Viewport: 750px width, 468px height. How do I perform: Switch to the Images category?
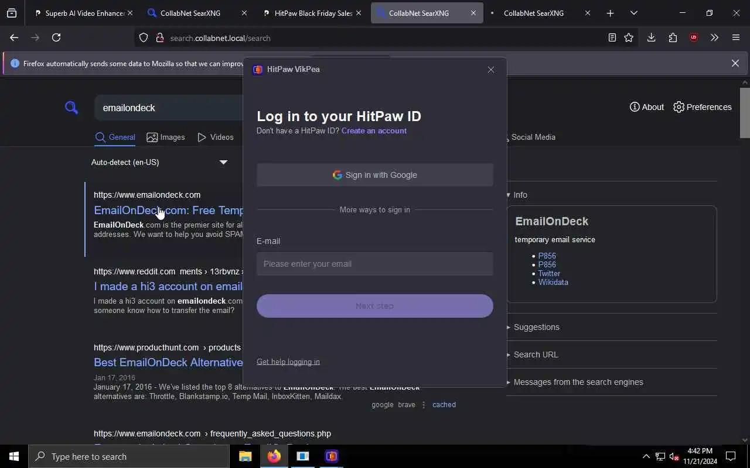coord(165,137)
